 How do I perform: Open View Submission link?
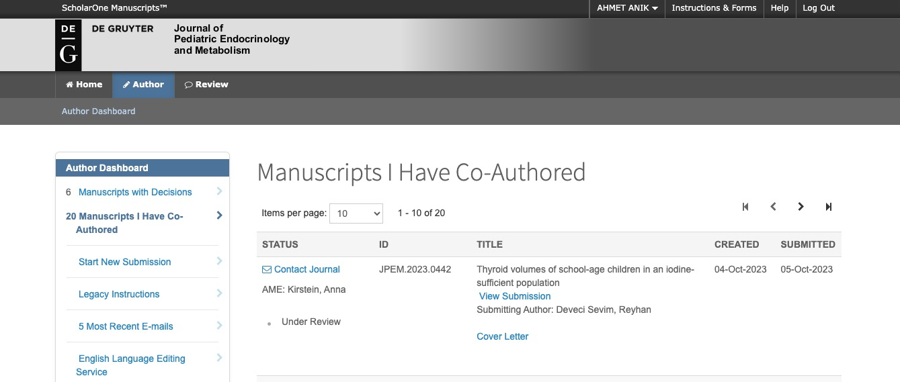(515, 296)
